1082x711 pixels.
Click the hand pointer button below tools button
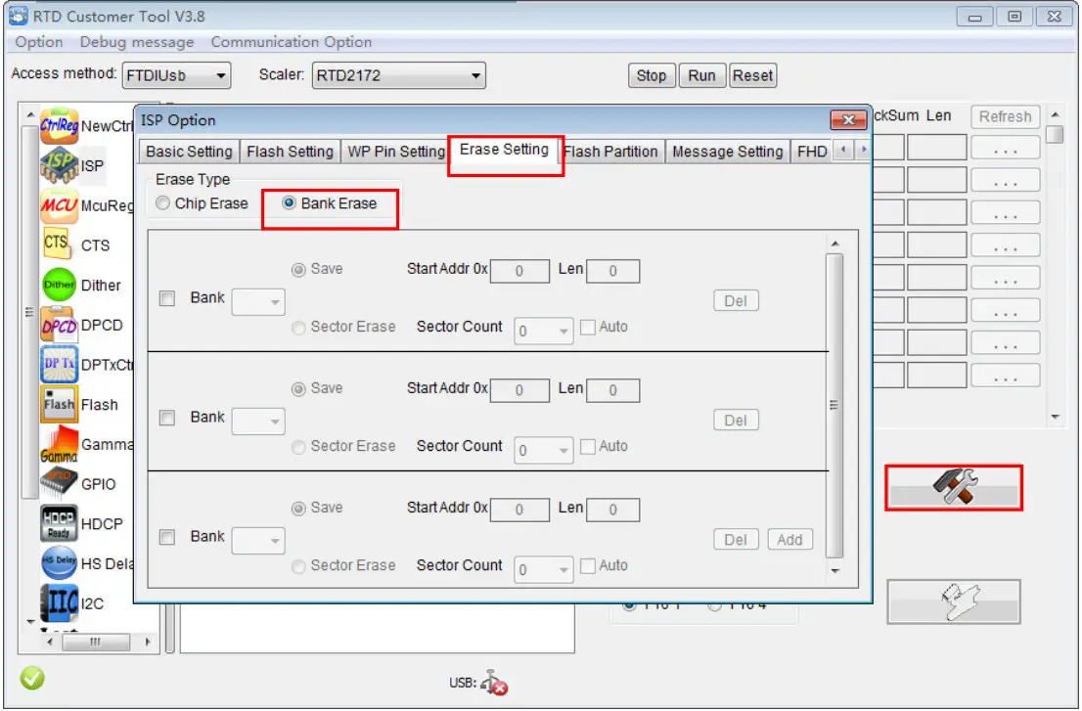(954, 601)
